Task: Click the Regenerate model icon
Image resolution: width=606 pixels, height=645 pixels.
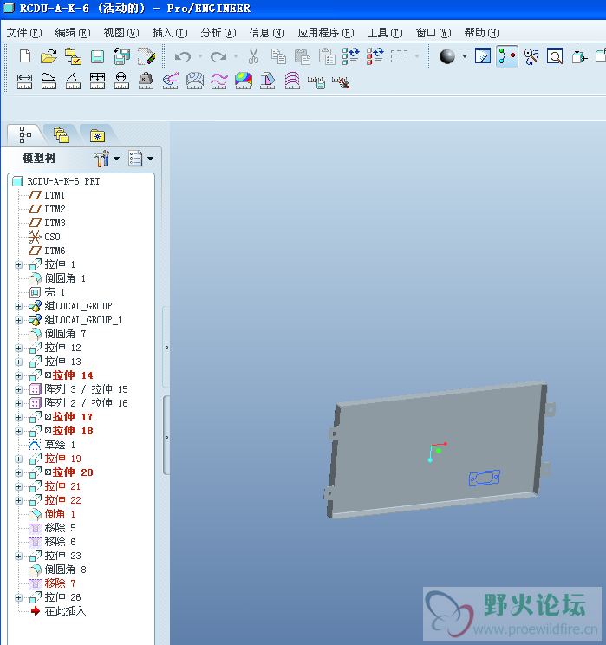Action: point(350,56)
